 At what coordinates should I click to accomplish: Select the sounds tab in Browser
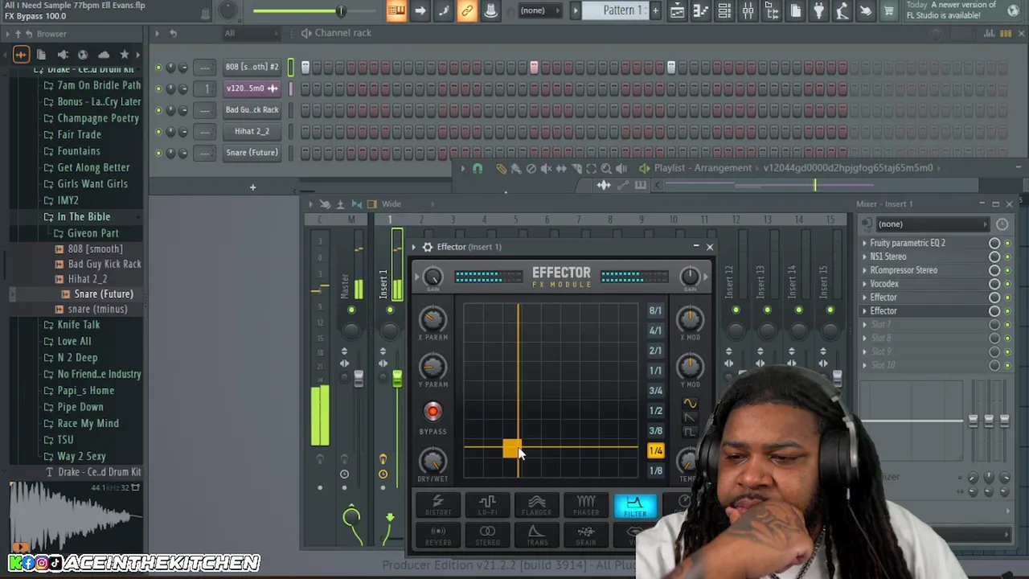click(21, 55)
